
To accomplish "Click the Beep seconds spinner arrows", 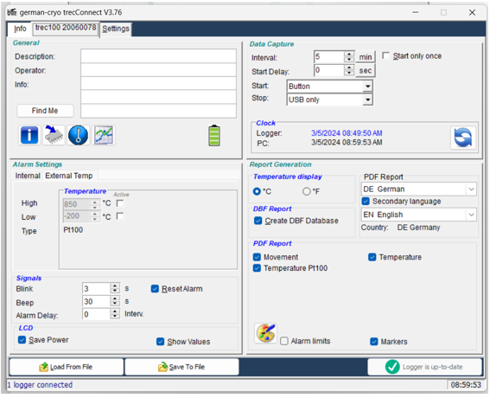I will (115, 301).
